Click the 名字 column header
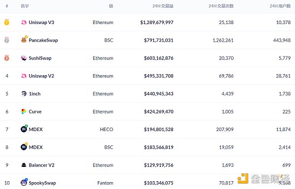Viewport: 295px width, 189px height. 25,6
